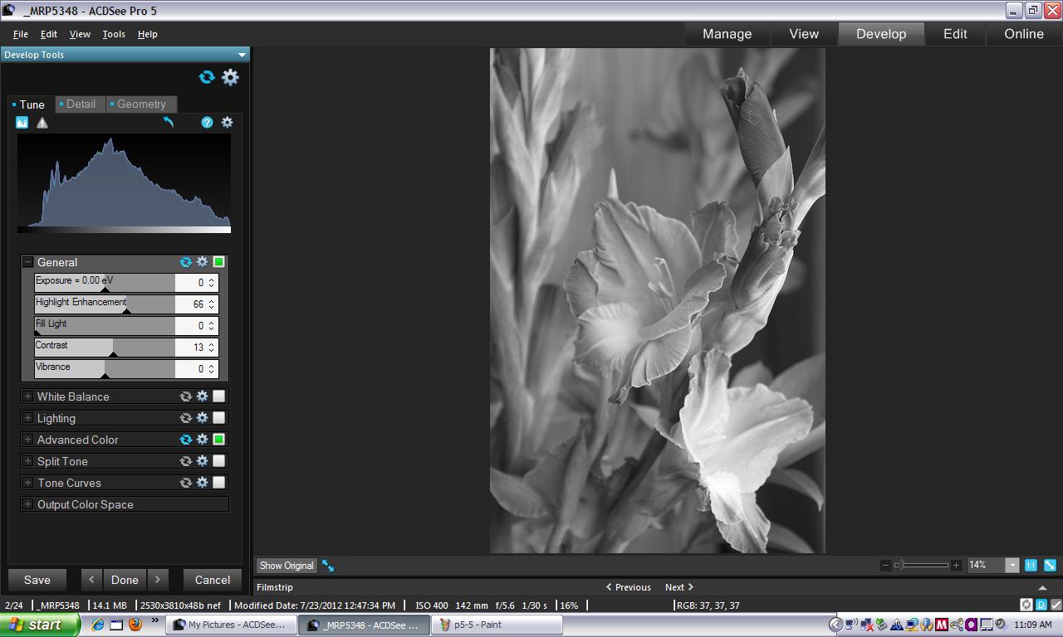Disable the General group green toggle

coord(219,262)
